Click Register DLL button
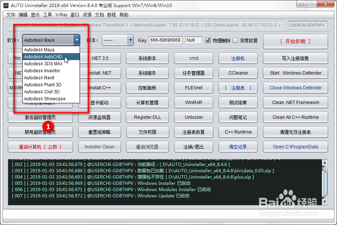The image size is (337, 225). (147, 117)
